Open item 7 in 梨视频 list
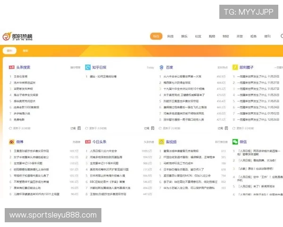The width and height of the screenshot is (283, 227). (x=189, y=188)
